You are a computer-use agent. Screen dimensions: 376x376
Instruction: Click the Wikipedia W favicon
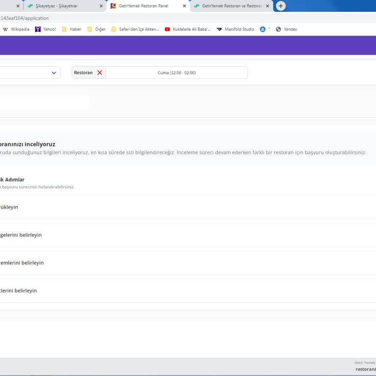point(5,29)
